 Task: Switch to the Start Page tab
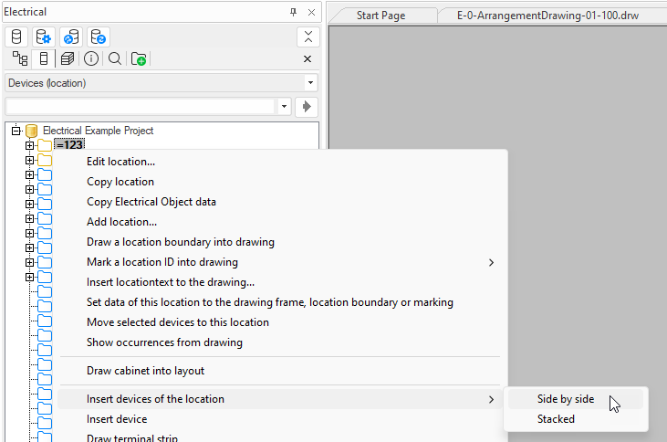(380, 16)
